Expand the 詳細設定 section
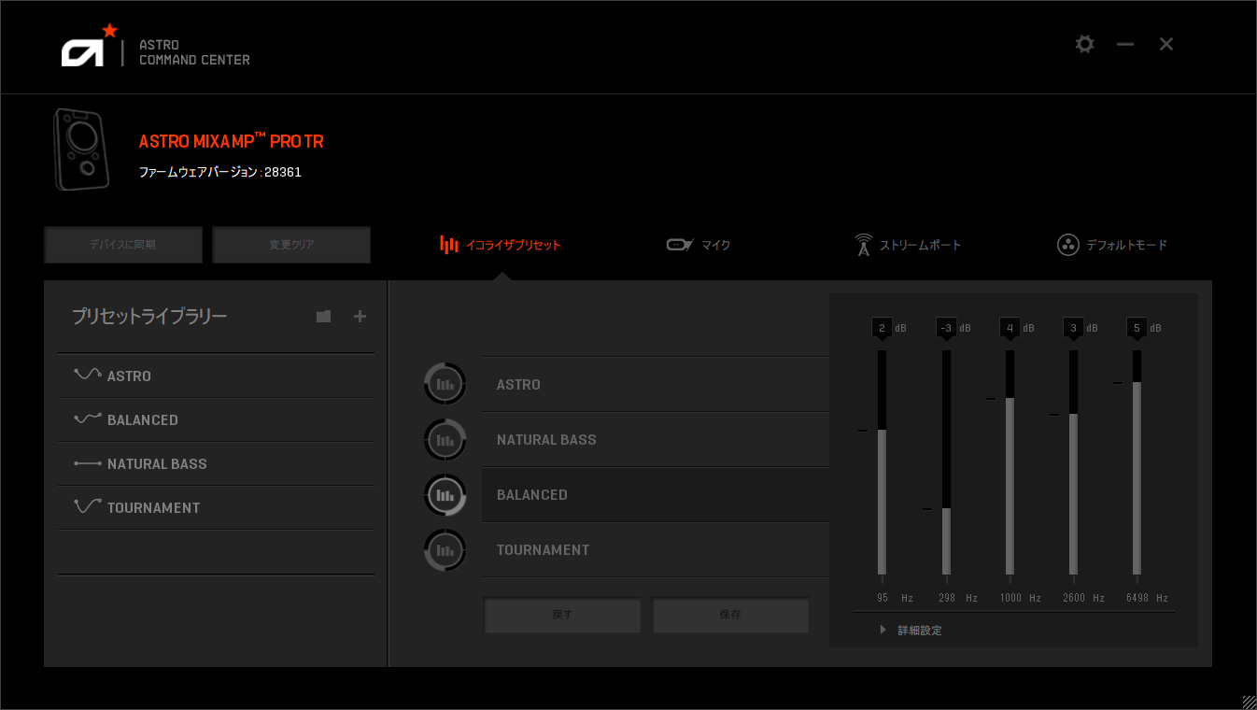Viewport: 1257px width, 710px height. click(x=911, y=631)
